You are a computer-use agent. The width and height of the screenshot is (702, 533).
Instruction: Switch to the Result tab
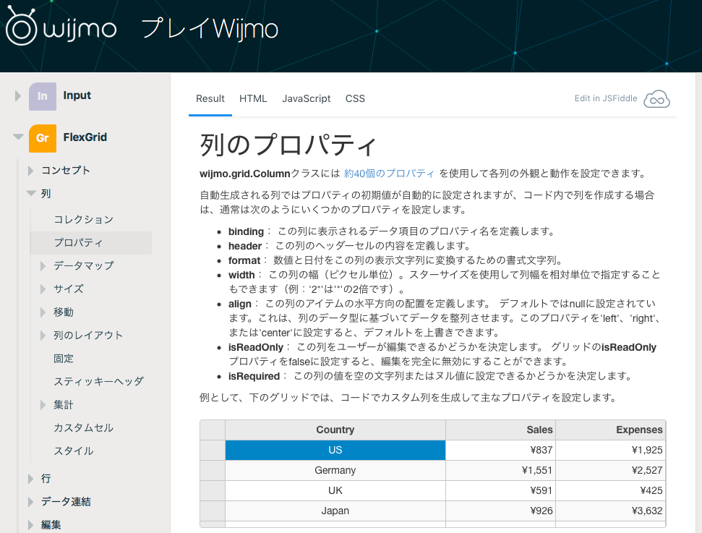click(210, 98)
